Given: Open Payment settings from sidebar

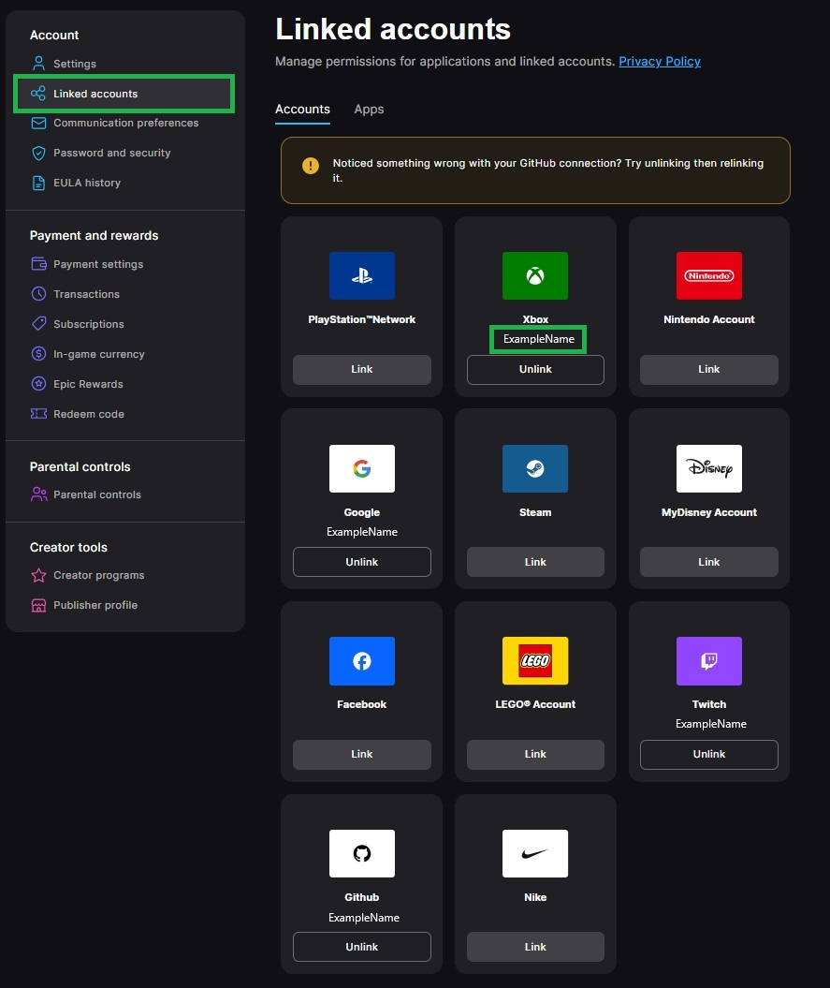Looking at the screenshot, I should pos(98,264).
